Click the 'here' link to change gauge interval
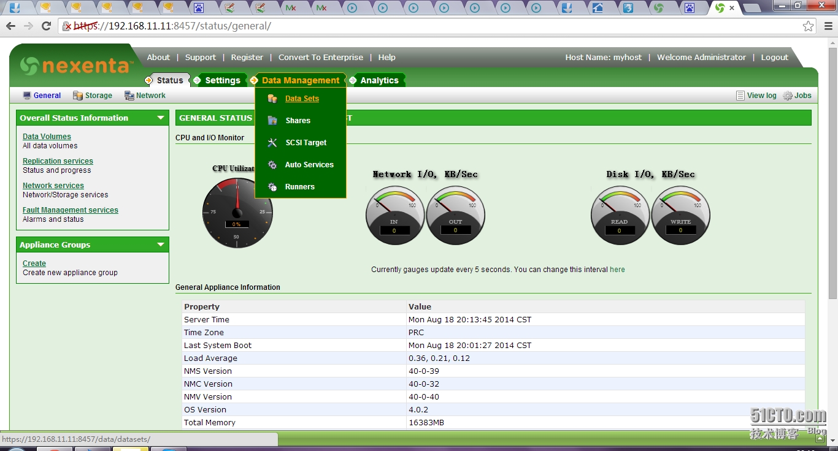The width and height of the screenshot is (838, 451). [617, 270]
